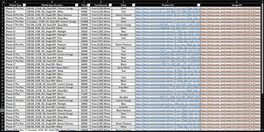The height and width of the screenshot is (132, 264).
Task: Open product link in row 28 iPhone 16 Plus
Action: (x=168, y=94)
